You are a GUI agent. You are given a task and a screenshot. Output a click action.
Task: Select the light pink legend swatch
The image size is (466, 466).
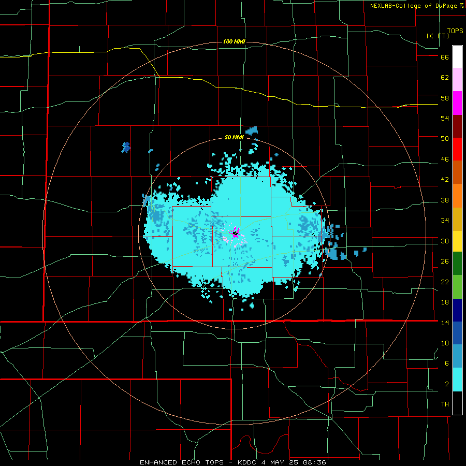pos(457,80)
